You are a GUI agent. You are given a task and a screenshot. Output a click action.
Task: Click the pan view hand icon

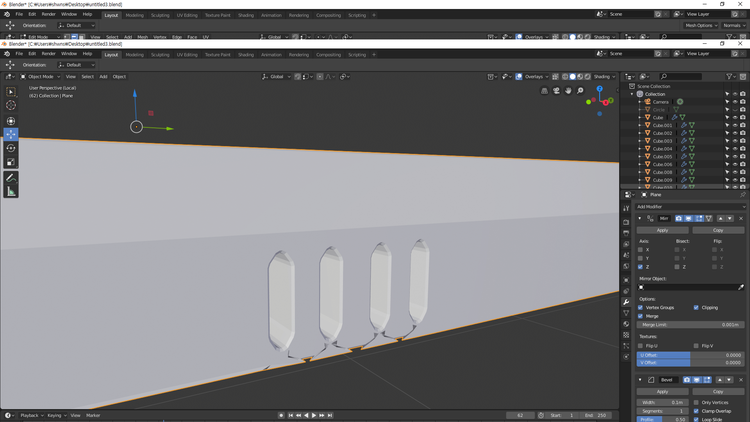pos(568,91)
